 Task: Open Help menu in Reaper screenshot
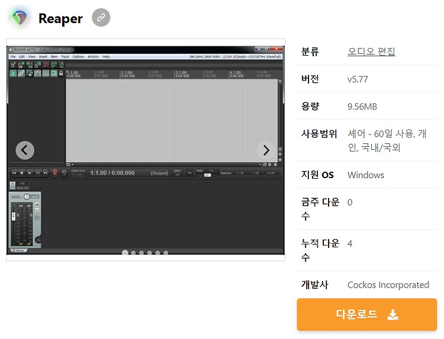[106, 57]
